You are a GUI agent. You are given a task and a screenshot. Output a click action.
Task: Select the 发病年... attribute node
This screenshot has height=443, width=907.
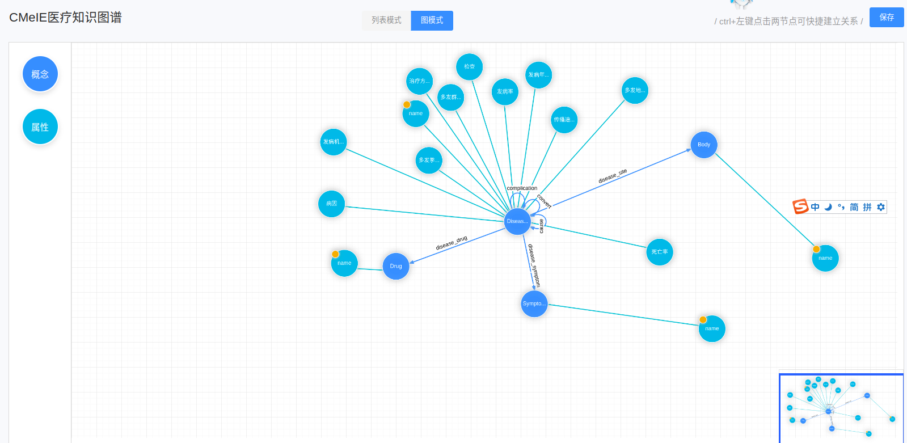click(x=539, y=75)
